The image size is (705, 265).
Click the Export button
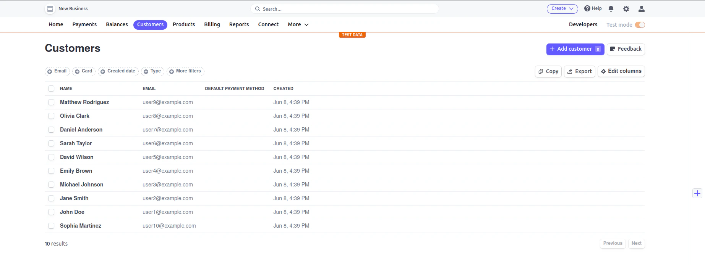(580, 71)
